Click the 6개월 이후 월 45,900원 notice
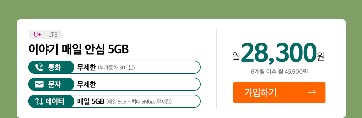The height and width of the screenshot is (118, 362). coord(279,72)
